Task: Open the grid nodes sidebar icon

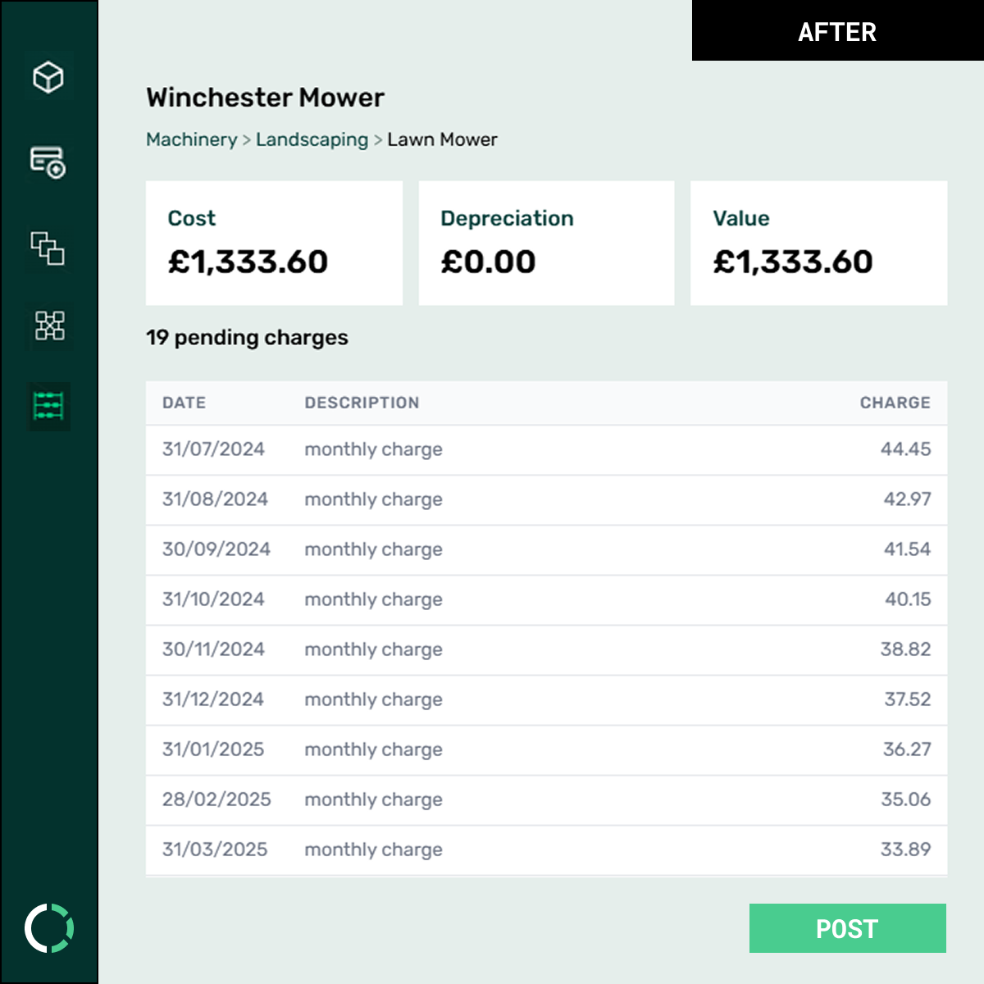Action: 49,326
